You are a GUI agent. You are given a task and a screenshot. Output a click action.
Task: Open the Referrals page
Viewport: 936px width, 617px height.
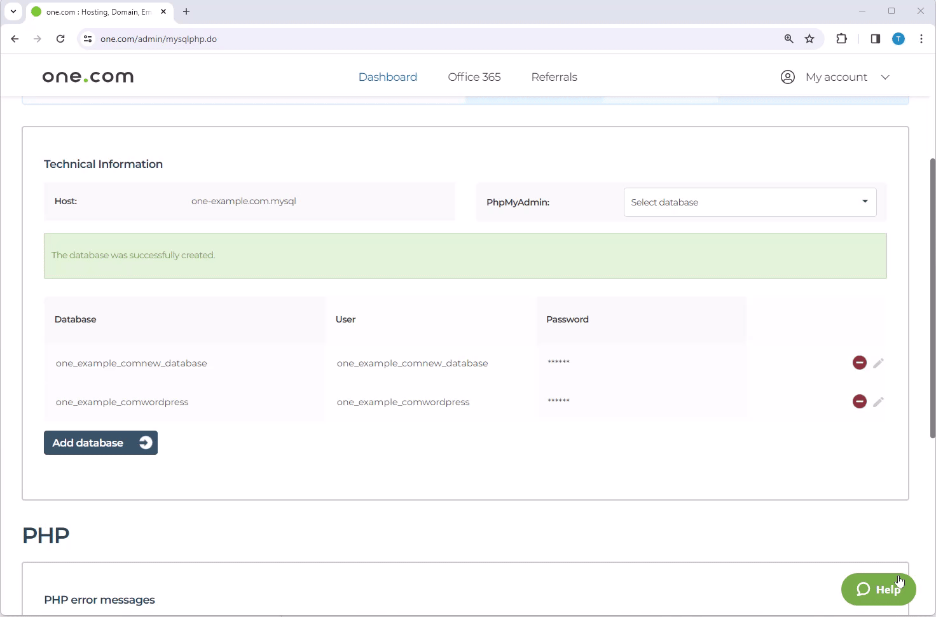(554, 77)
